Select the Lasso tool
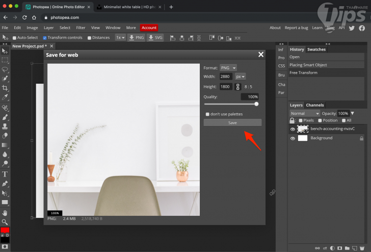Screen dimensions: 371x252 pos(5,69)
